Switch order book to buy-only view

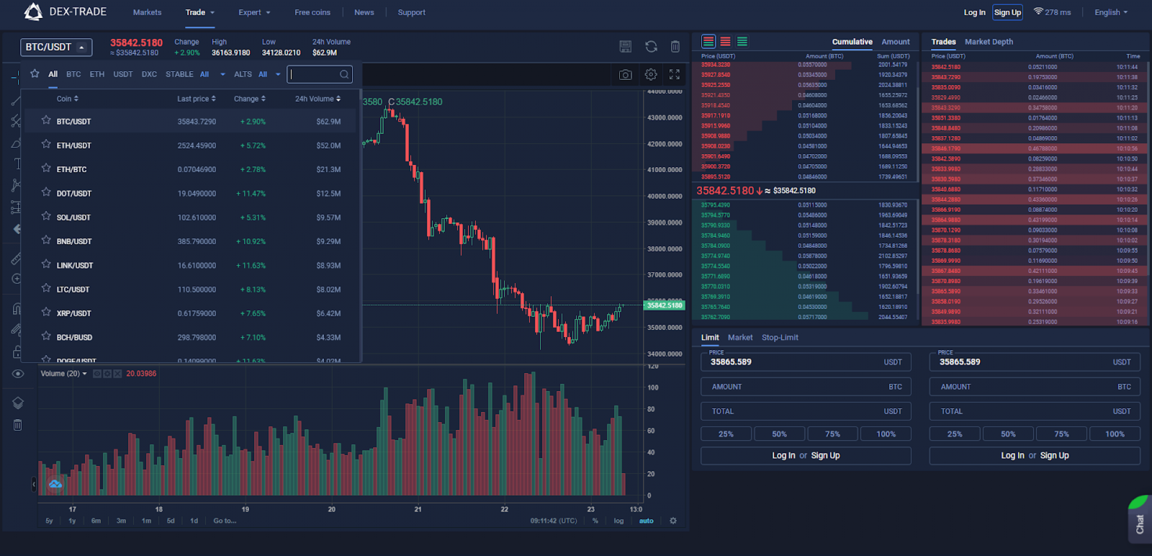[x=742, y=41]
